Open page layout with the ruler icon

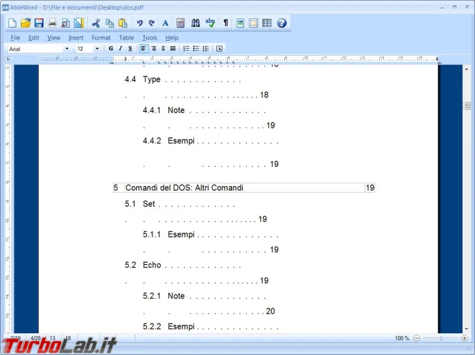tap(79, 23)
